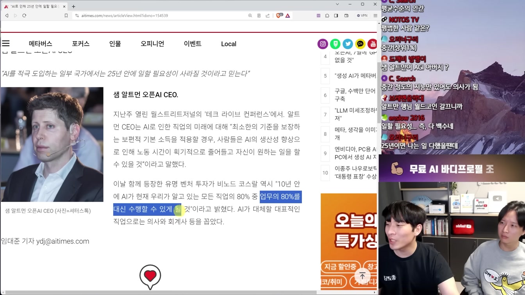The image size is (525, 295).
Task: Click the zoom magnifier in the address bar
Action: coord(250,16)
